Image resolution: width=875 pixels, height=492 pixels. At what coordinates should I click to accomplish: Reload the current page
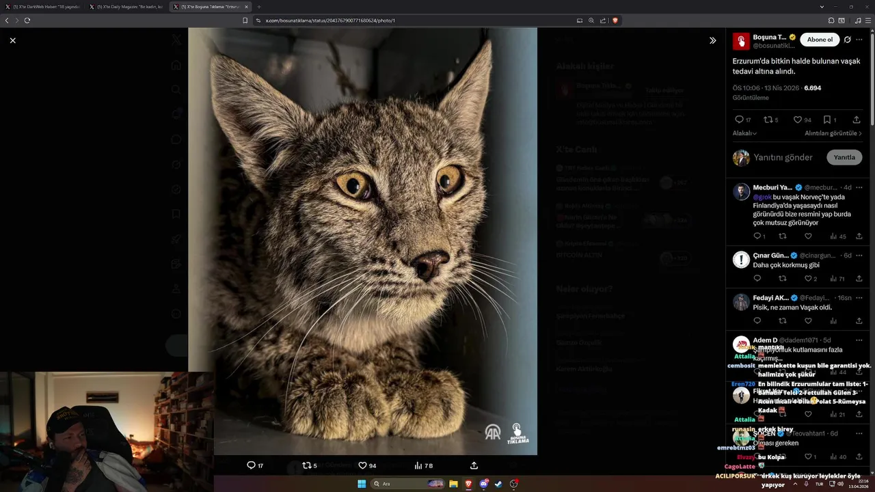(x=27, y=20)
